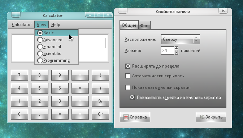243x138 pixels.
Task: Click the decimal comma button
Action: [40, 114]
